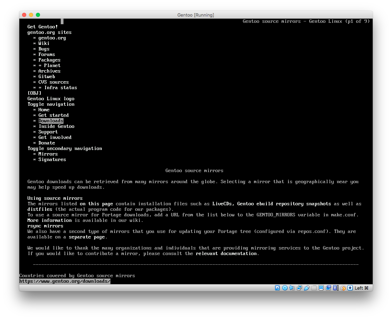The image size is (392, 319).
Task: Open the Support navigation item
Action: pyautogui.click(x=48, y=132)
